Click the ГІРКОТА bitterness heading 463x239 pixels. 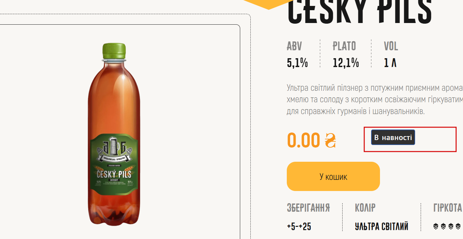click(x=448, y=208)
